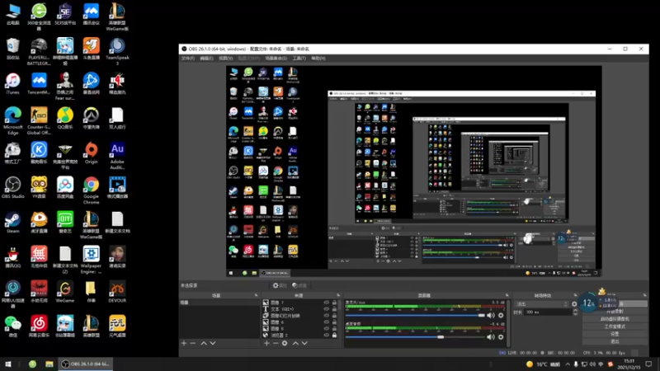
Task: Mute the microphone/Aux speaker icon in mixer
Action: pyautogui.click(x=491, y=315)
